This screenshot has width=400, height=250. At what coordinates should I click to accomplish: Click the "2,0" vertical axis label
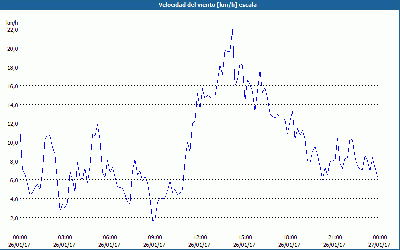[14, 218]
